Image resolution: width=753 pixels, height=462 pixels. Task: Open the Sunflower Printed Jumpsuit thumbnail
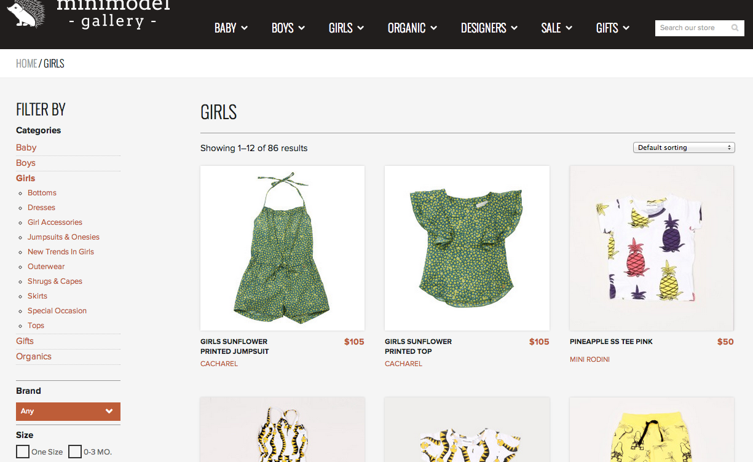[x=283, y=248]
